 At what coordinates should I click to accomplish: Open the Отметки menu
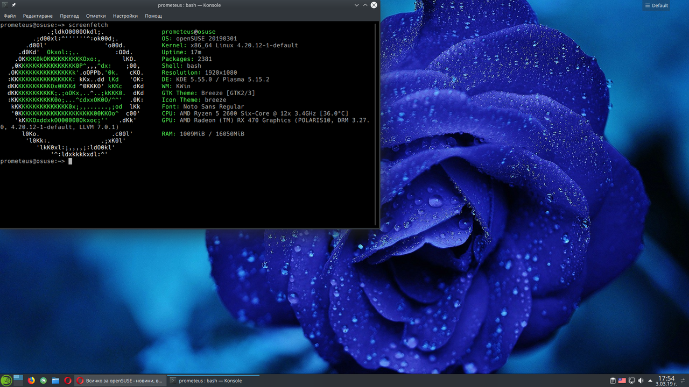[x=96, y=16]
